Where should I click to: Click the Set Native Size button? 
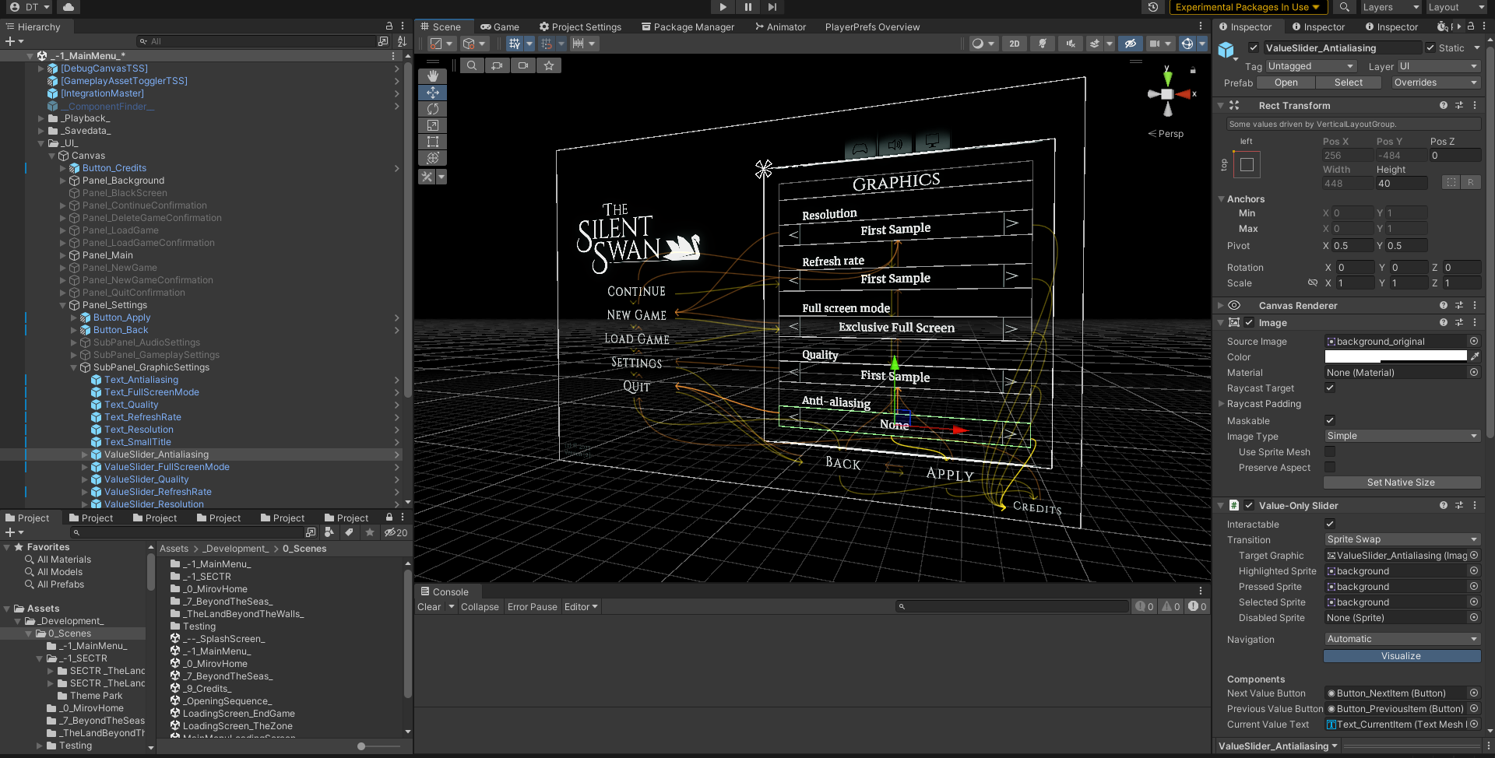tap(1401, 483)
